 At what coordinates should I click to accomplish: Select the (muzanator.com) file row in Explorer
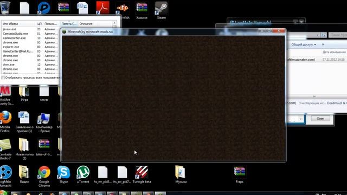pyautogui.click(x=317, y=60)
